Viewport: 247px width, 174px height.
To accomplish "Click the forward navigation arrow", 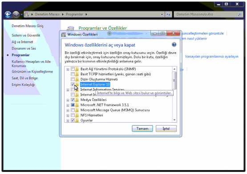I will tap(16, 15).
